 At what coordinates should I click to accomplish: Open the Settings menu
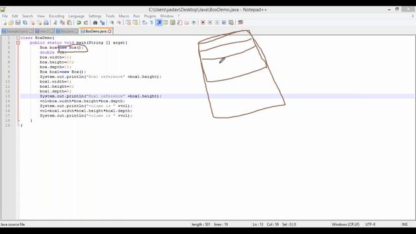(95, 16)
